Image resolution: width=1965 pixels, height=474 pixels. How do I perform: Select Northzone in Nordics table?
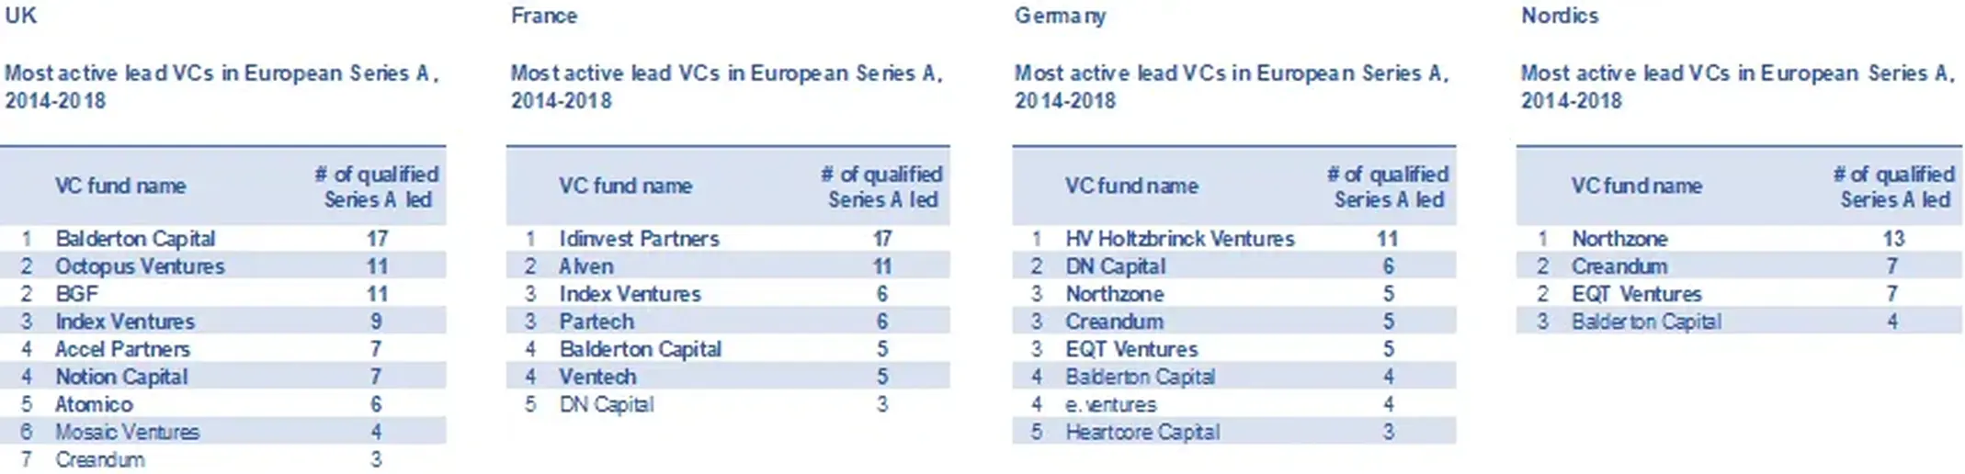pos(1619,239)
